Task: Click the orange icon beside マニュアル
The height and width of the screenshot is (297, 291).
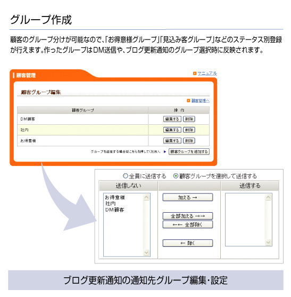Action: pyautogui.click(x=195, y=73)
